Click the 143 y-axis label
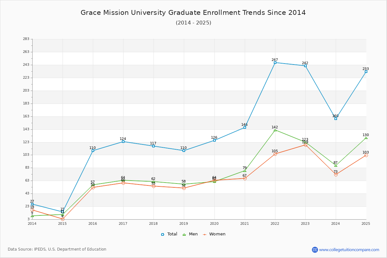The image size is (387, 258). [26, 129]
